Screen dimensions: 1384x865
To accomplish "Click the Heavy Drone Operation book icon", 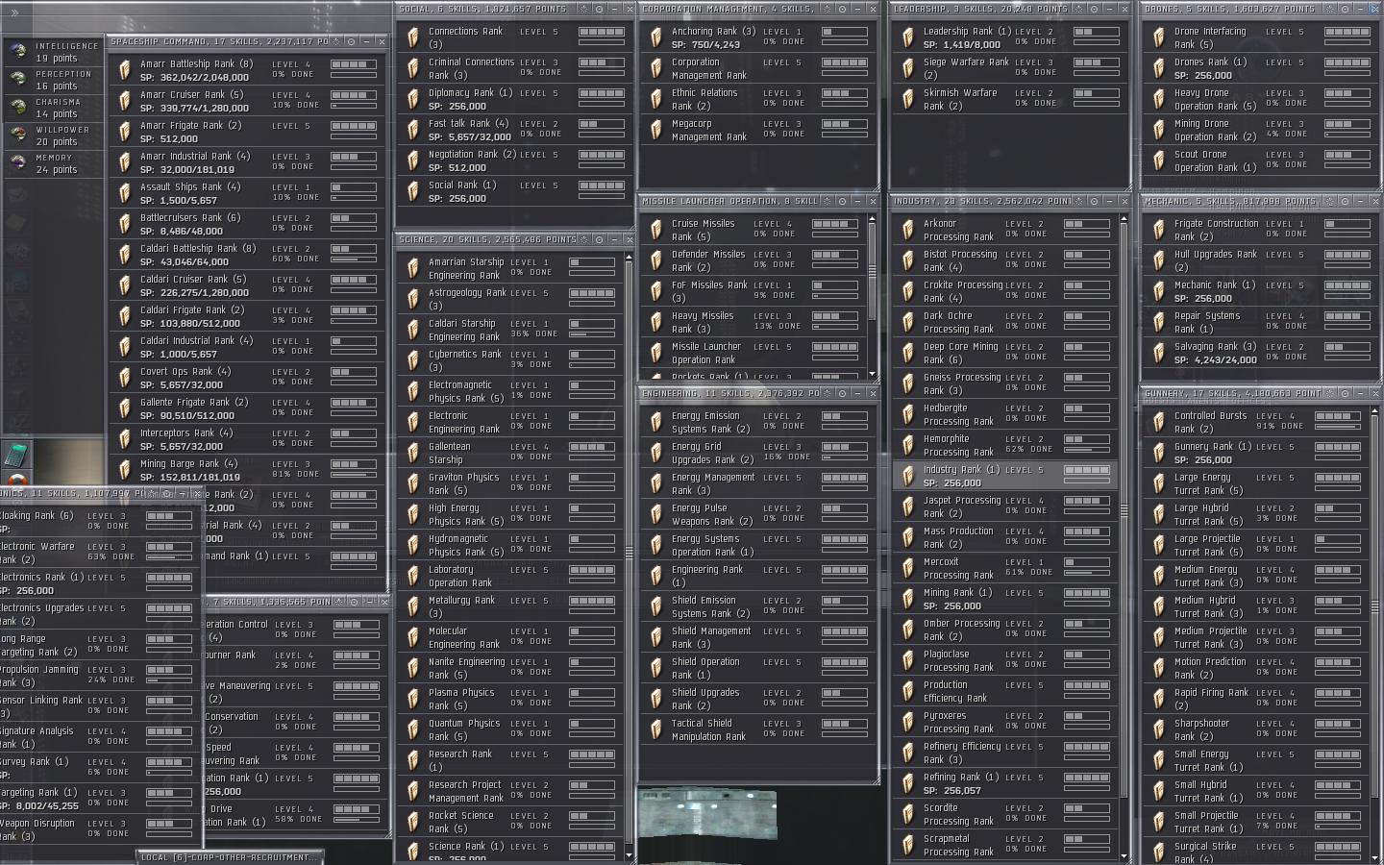I will coord(1158,99).
